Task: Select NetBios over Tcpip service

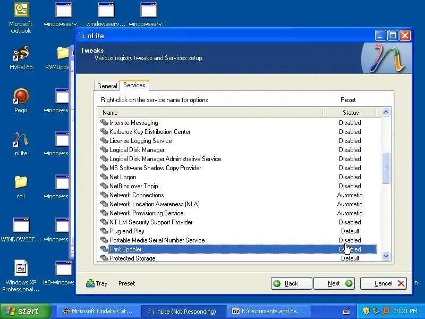Action: pos(237,186)
